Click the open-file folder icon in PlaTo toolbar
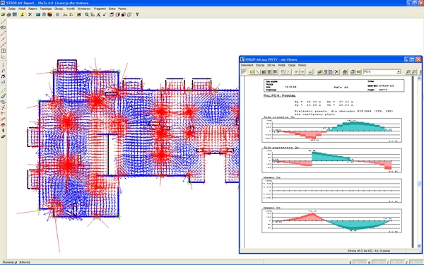 (3, 15)
